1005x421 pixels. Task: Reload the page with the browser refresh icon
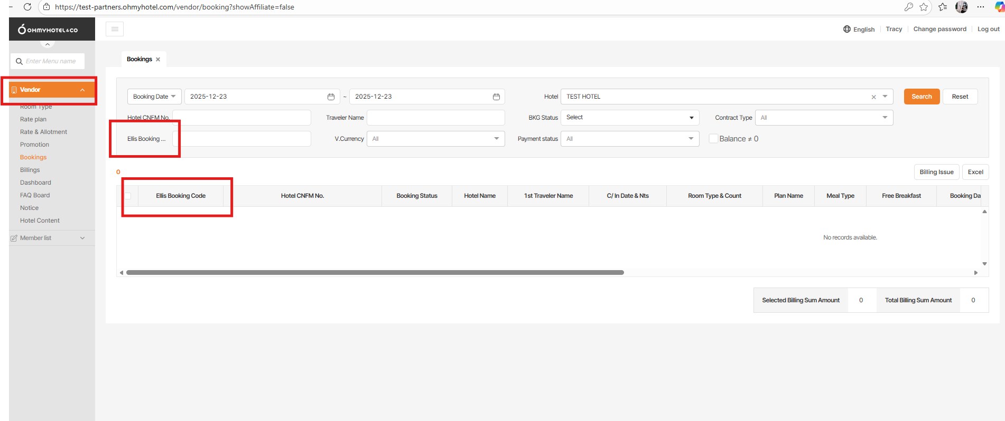point(27,7)
